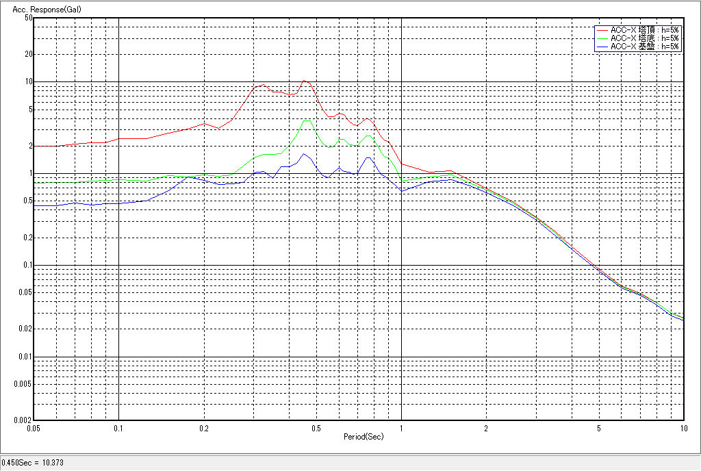Click the 10 tick label on the period axis
The image size is (701, 471).
tap(683, 429)
